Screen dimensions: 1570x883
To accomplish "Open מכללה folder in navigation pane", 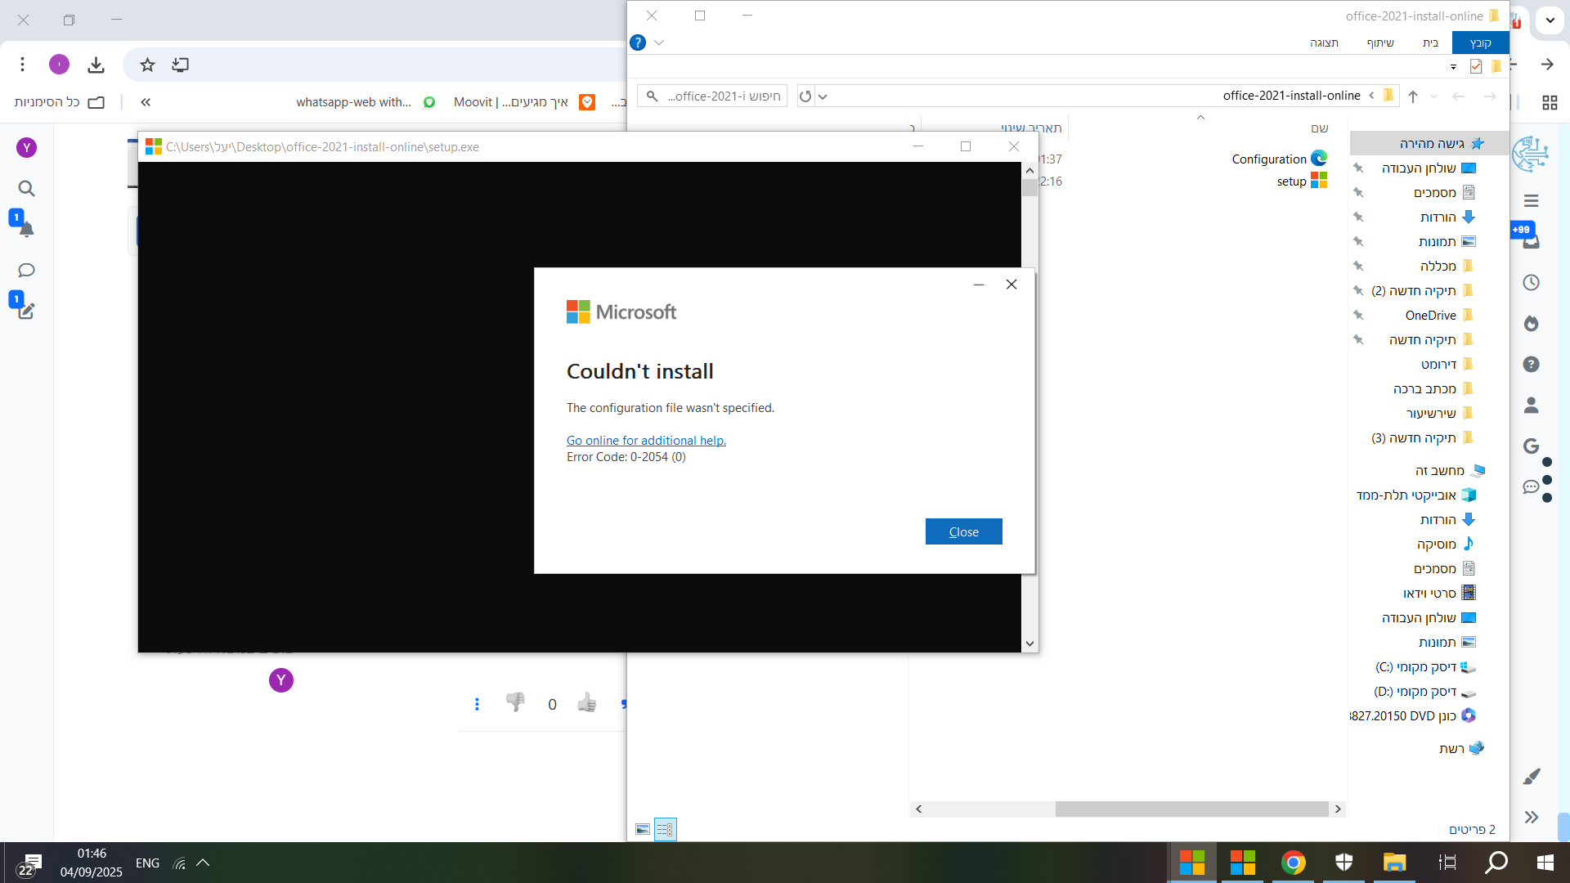I will coord(1447,266).
